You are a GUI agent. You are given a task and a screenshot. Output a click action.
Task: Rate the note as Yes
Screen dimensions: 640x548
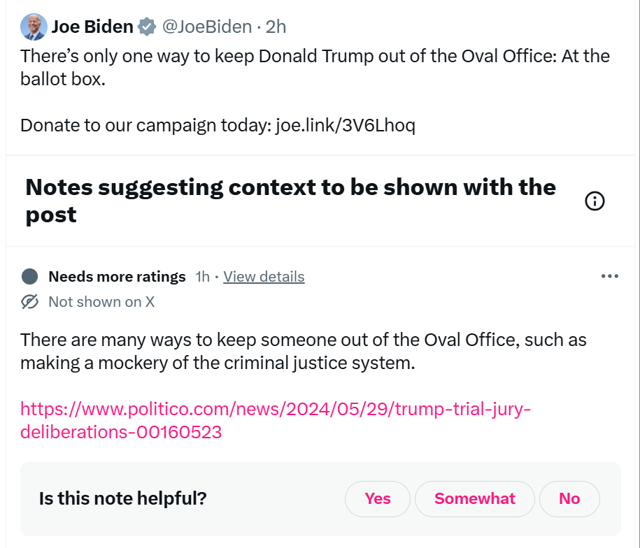[378, 499]
